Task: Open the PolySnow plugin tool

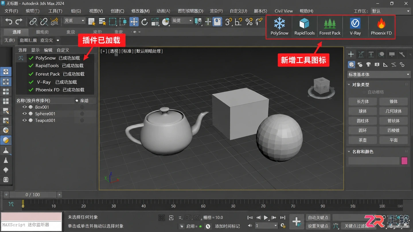Action: [x=279, y=27]
